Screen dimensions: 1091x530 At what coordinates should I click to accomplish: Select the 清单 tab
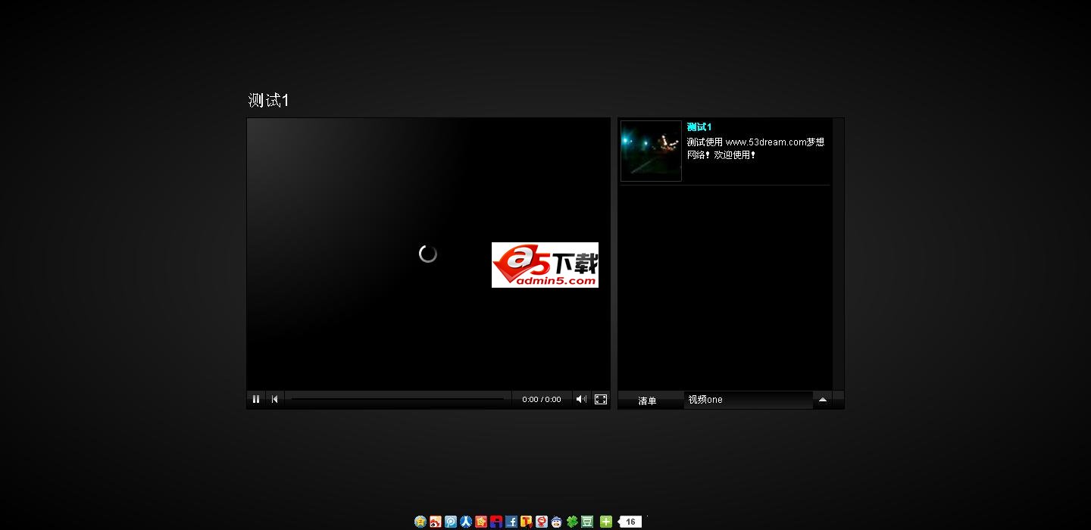click(648, 401)
